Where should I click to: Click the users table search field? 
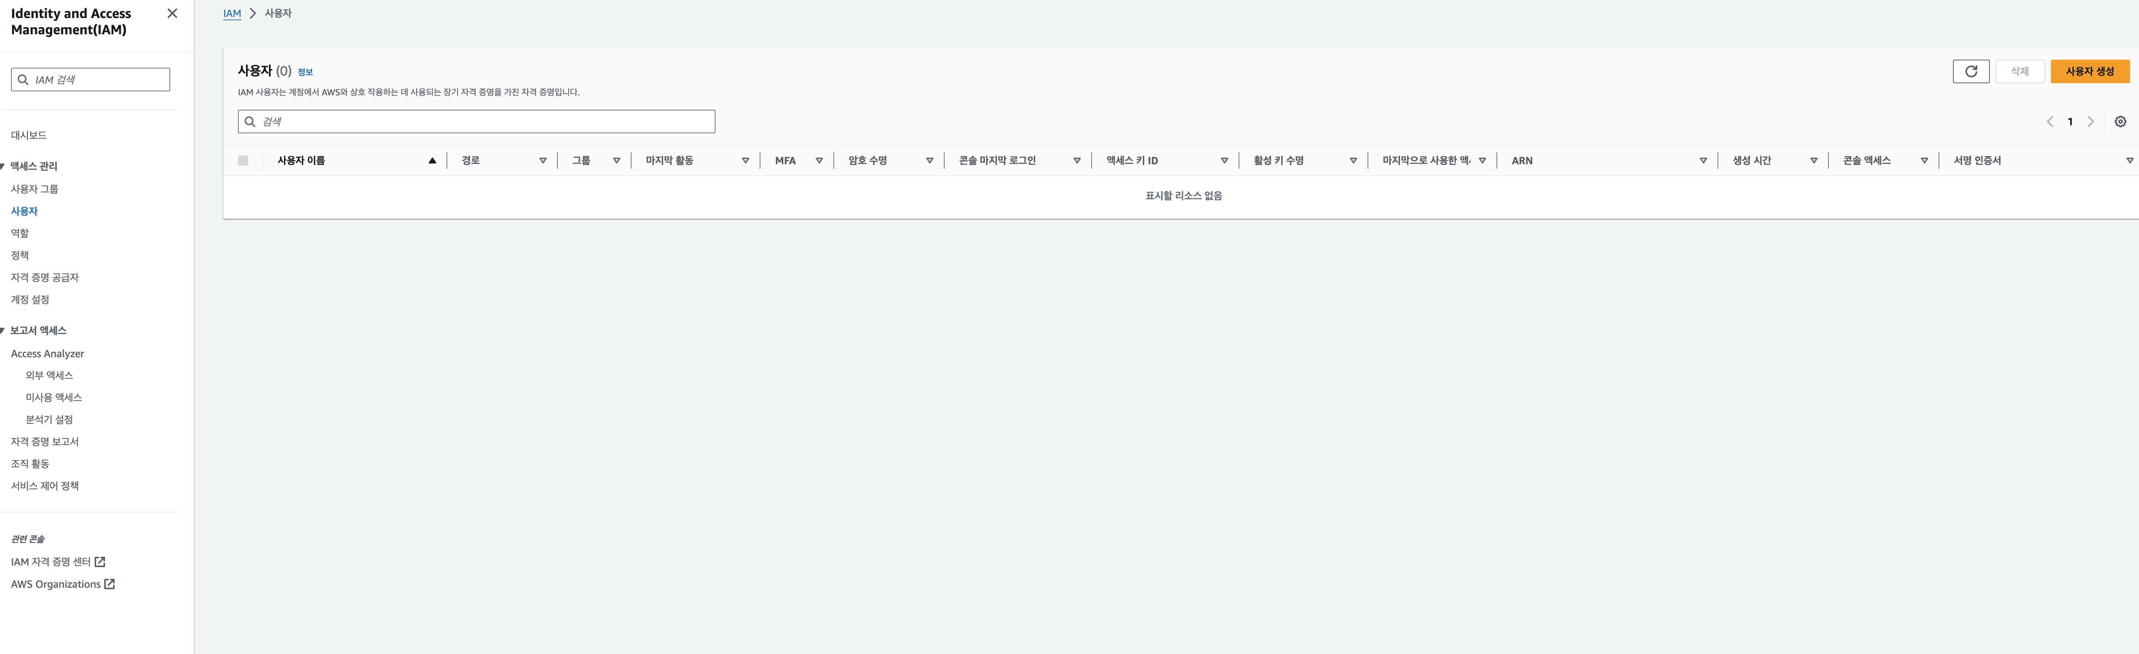477,121
